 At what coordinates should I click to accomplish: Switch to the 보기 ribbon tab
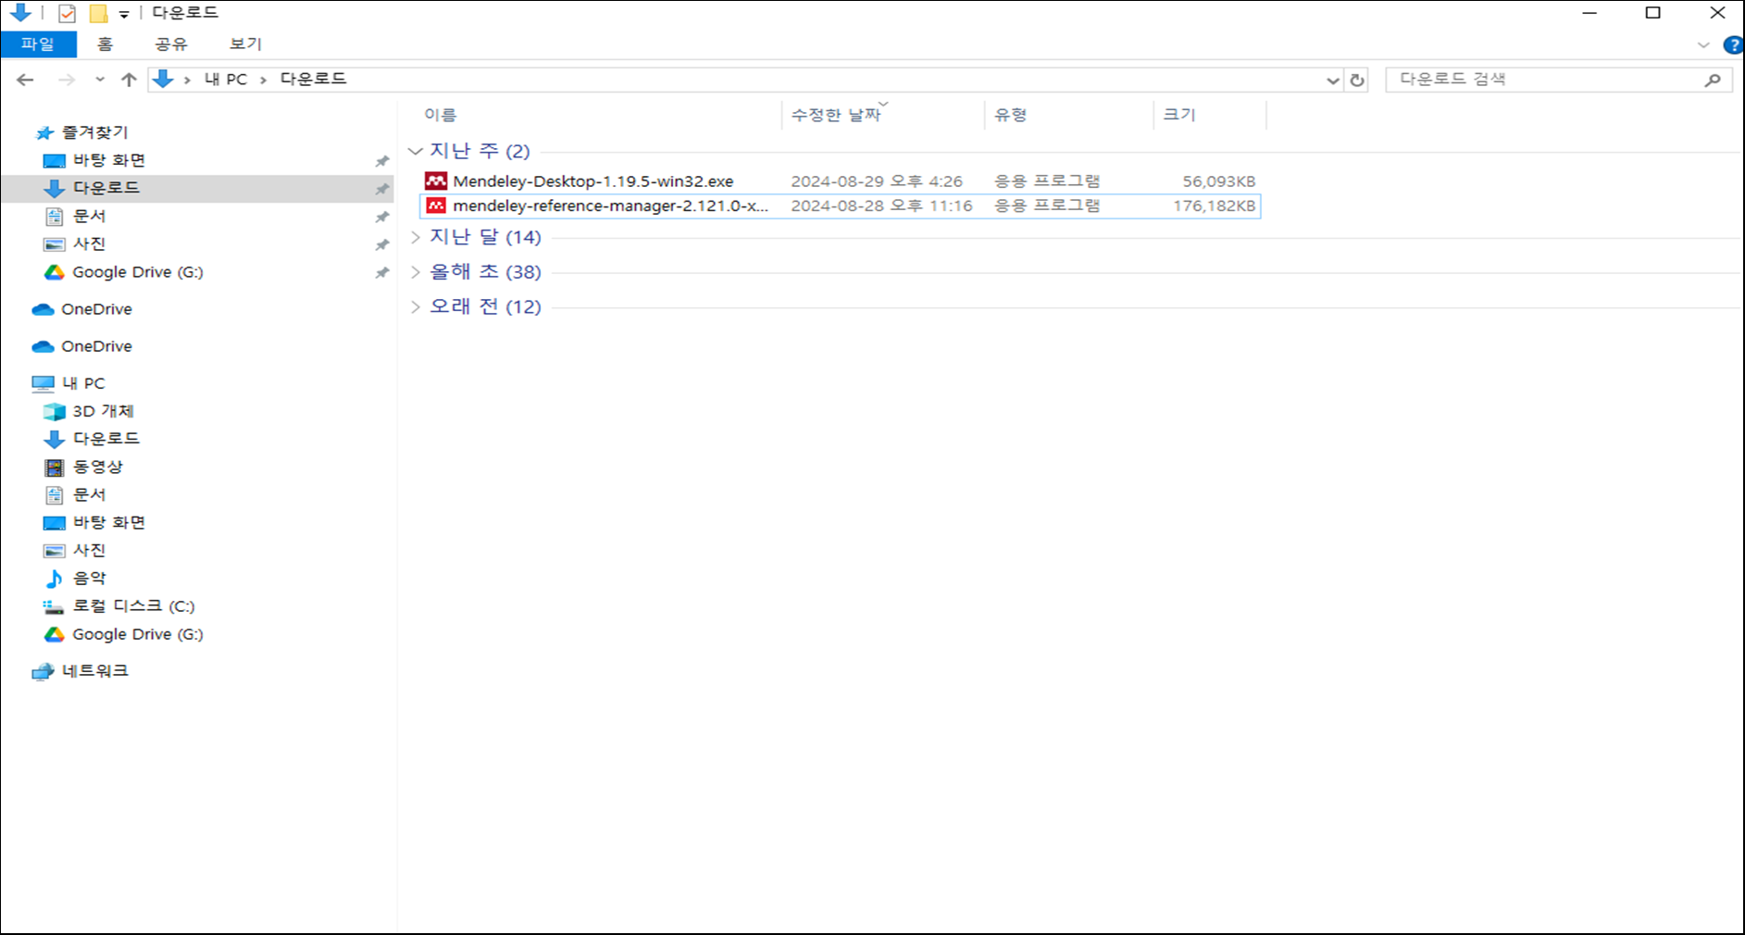pos(245,44)
